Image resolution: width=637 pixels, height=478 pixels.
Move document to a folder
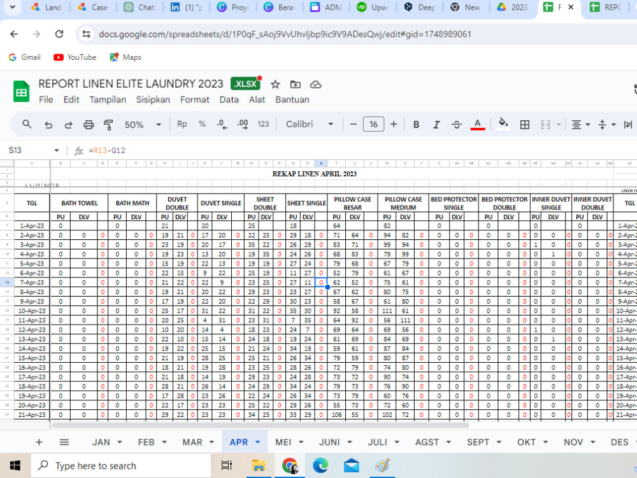click(296, 85)
